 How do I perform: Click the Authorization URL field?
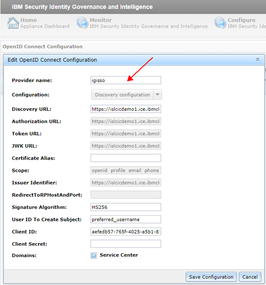coord(126,121)
